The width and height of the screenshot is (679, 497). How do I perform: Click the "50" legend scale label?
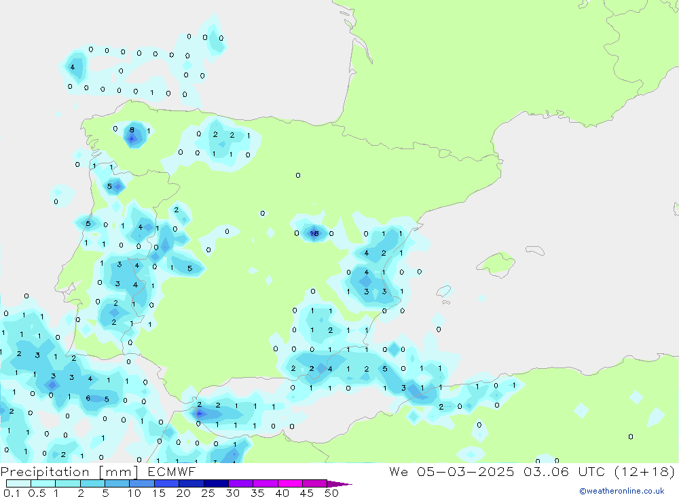[331, 493]
